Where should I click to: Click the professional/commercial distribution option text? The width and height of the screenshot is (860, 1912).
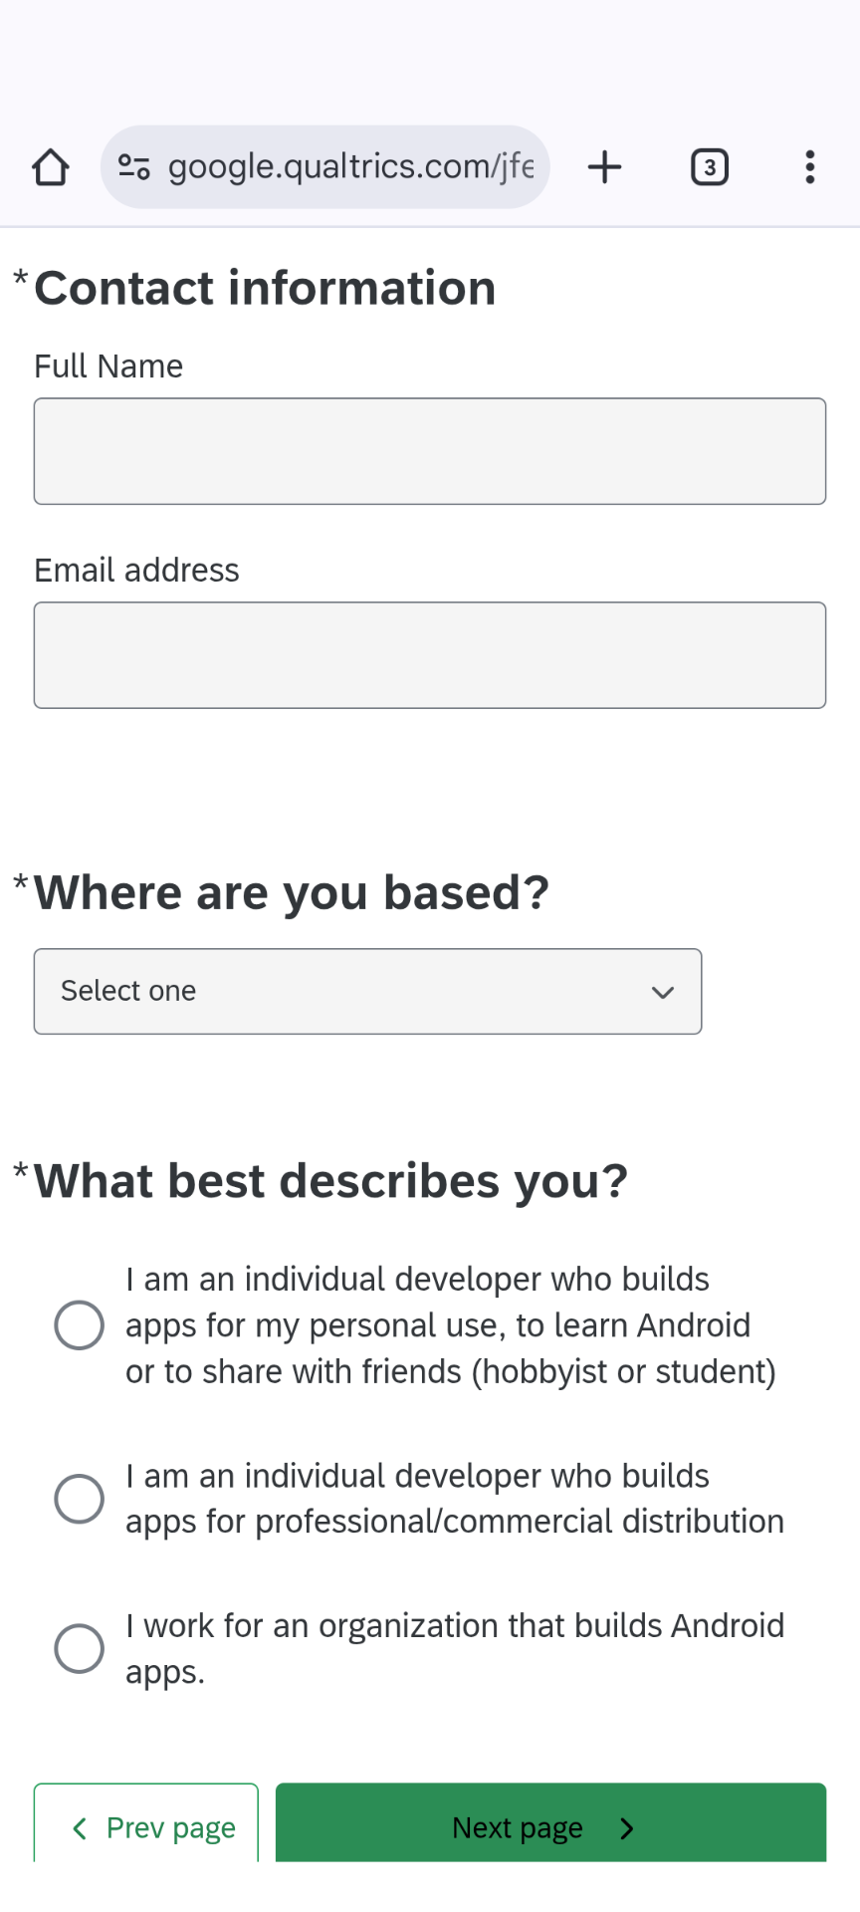tap(455, 1499)
